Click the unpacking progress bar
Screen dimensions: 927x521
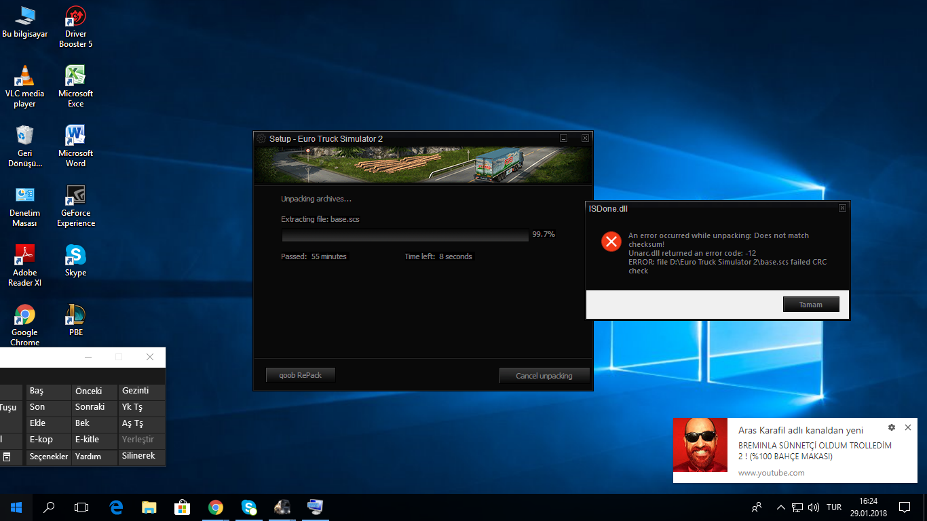[x=405, y=235]
